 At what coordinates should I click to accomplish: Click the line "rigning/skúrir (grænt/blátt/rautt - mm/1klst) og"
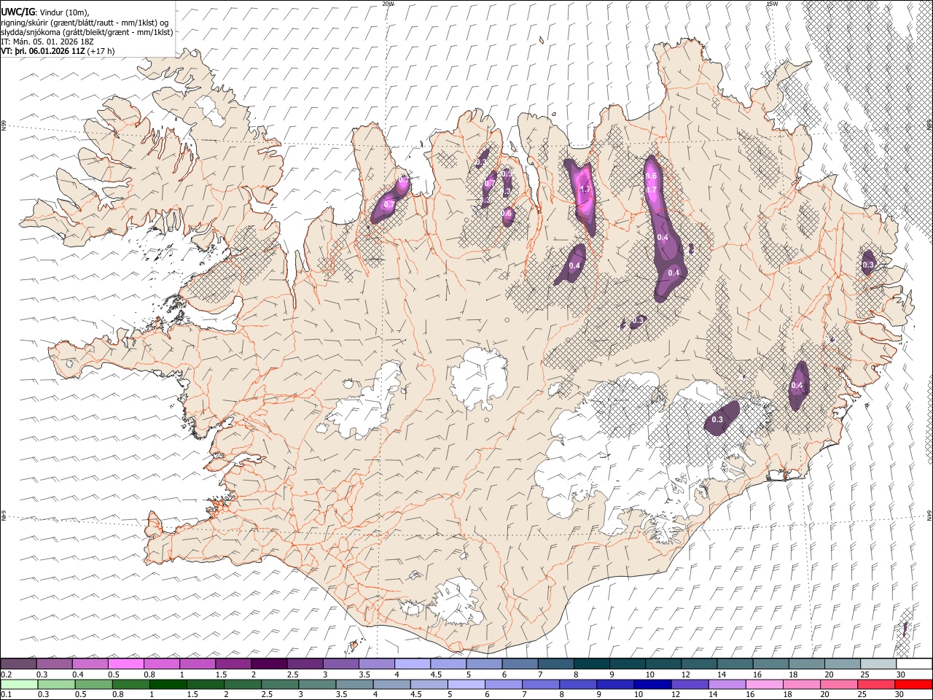[x=86, y=22]
